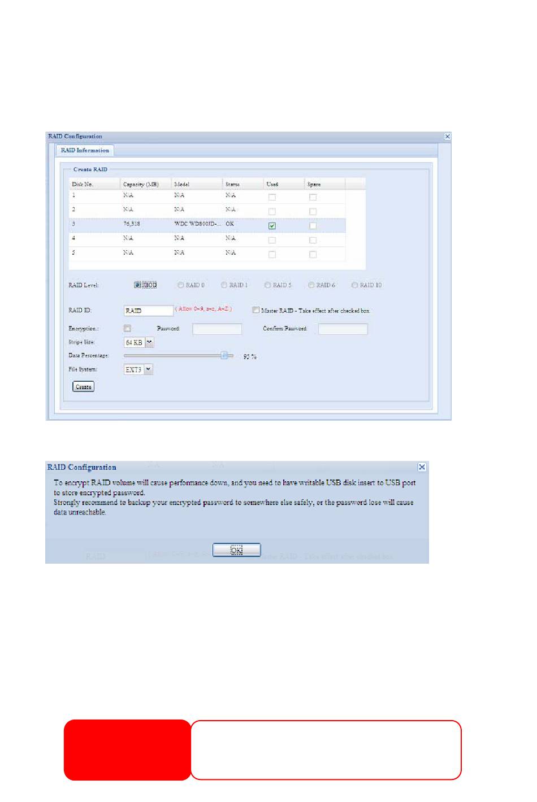Screen dimensions: 537x802
Task: Select the RAID 6 radio button
Action: [x=311, y=285]
